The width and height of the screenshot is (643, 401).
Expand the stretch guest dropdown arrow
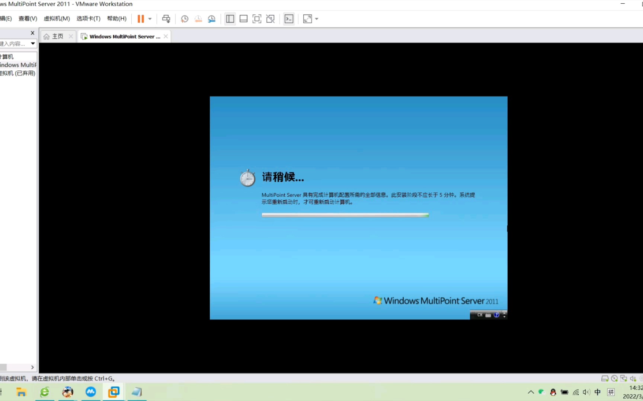317,19
